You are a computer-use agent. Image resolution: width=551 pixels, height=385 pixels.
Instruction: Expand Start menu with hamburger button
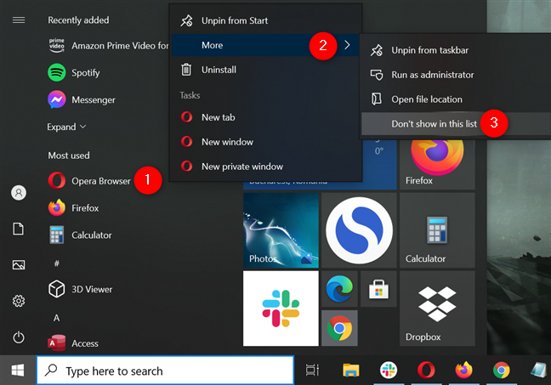tap(19, 20)
